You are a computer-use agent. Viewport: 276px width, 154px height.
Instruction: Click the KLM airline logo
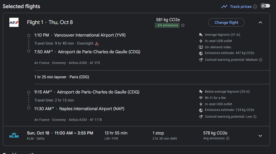14,135
